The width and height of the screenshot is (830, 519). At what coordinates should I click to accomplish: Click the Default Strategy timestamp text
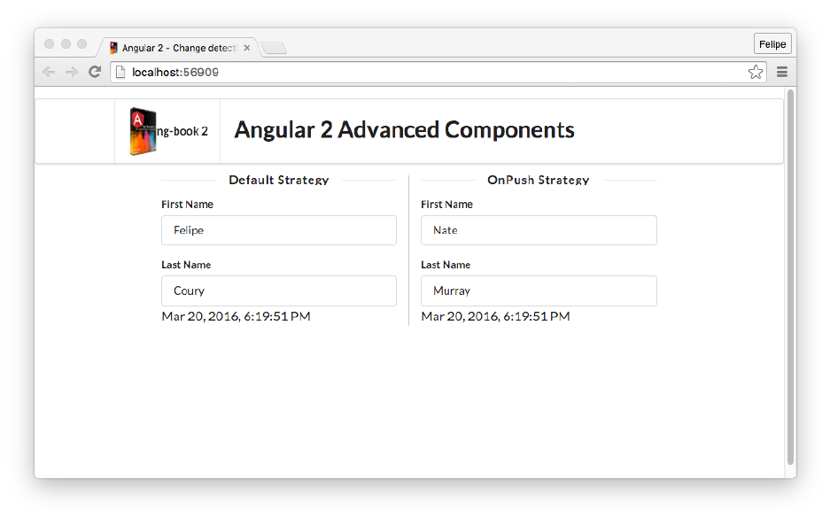(236, 316)
